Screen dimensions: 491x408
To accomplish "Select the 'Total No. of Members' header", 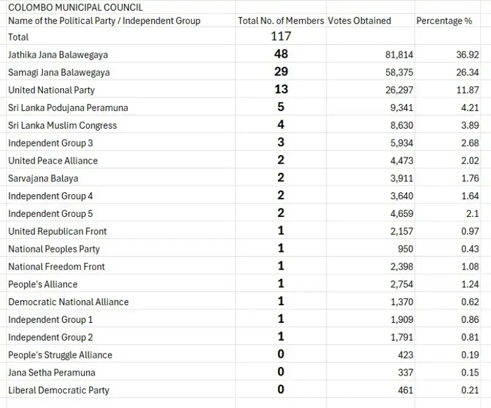I will (x=280, y=21).
